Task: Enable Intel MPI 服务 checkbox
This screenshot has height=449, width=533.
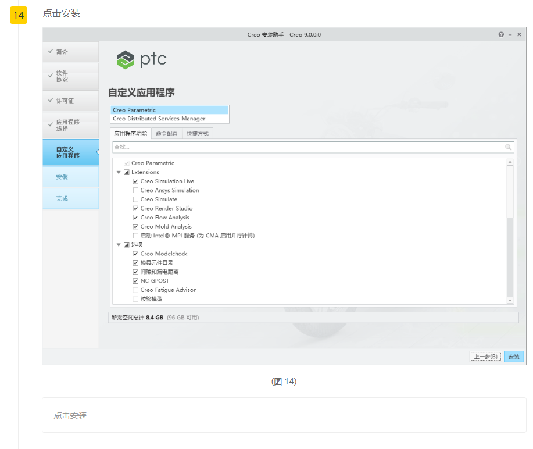Action: pos(135,236)
